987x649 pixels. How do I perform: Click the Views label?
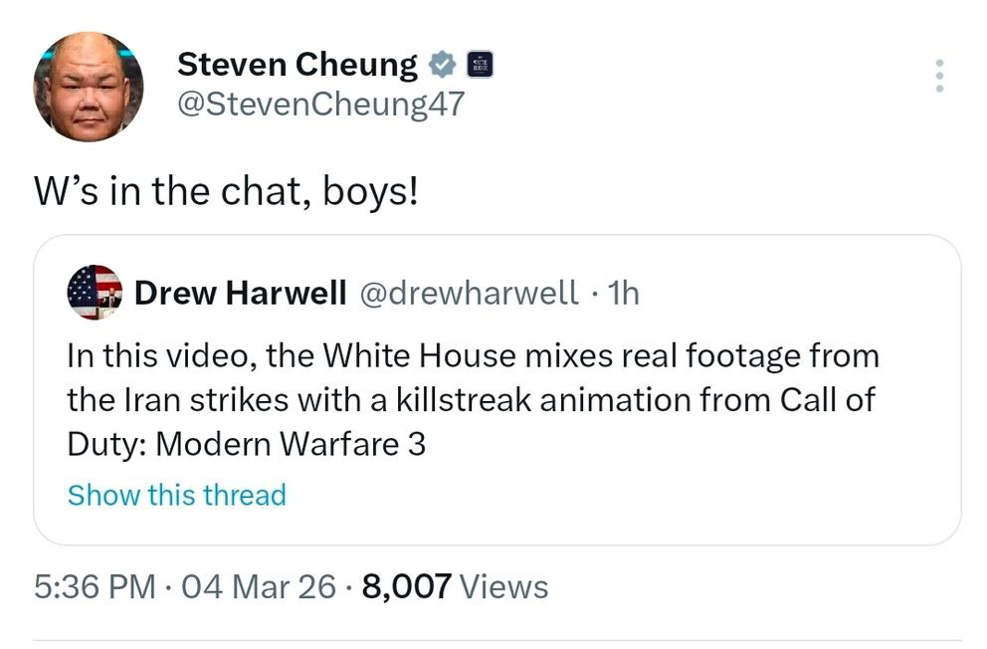point(505,586)
